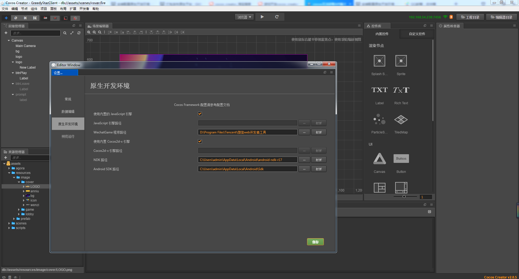Click the Splash Sprite node icon
The image size is (519, 279).
tap(380, 61)
